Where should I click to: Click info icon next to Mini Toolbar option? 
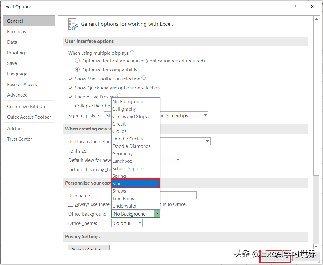point(144,78)
